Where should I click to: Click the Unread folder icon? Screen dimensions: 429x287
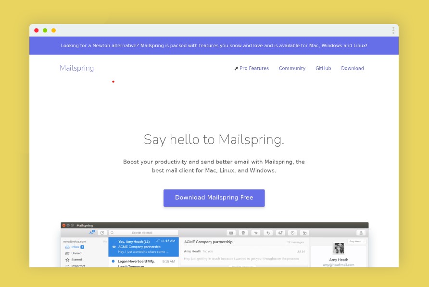[x=67, y=253]
